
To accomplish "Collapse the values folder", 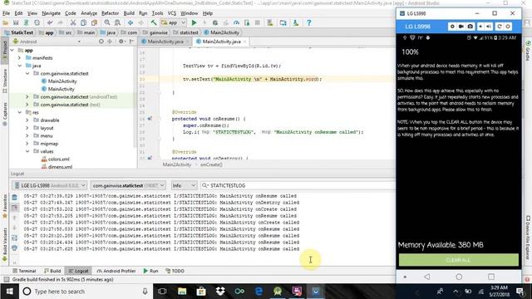I will (27, 151).
